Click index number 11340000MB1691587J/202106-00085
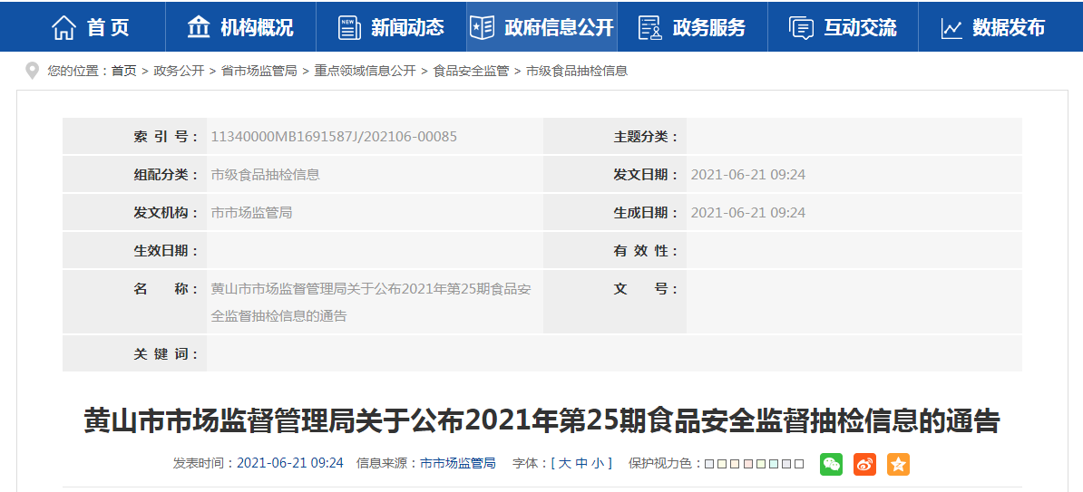 [334, 137]
